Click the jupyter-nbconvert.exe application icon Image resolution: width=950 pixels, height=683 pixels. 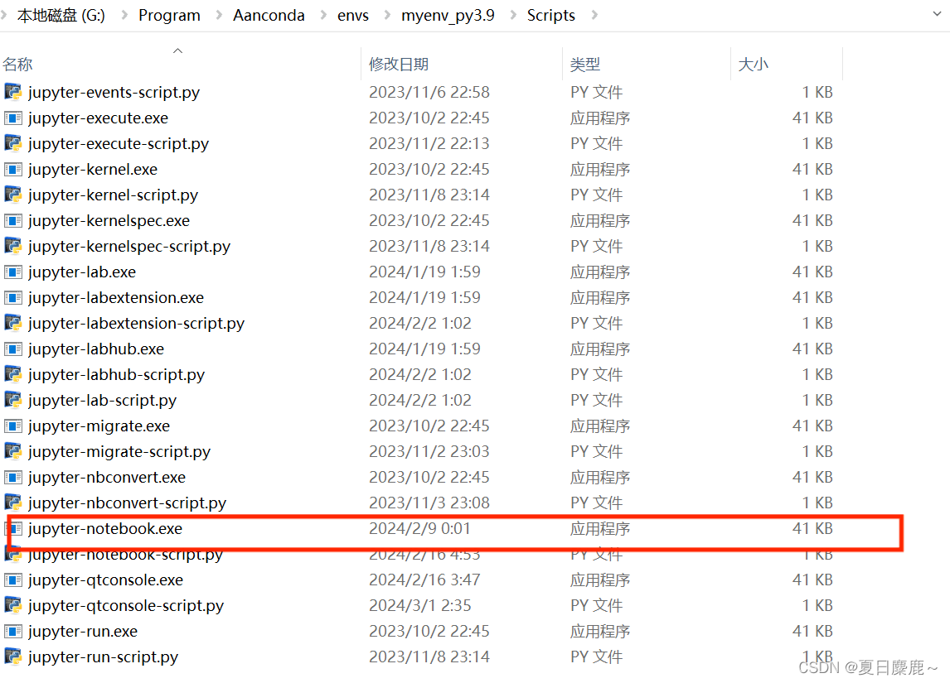point(13,478)
